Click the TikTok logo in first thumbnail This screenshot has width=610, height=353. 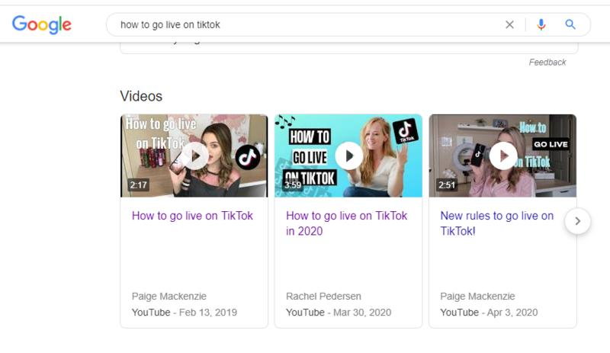pyautogui.click(x=248, y=157)
